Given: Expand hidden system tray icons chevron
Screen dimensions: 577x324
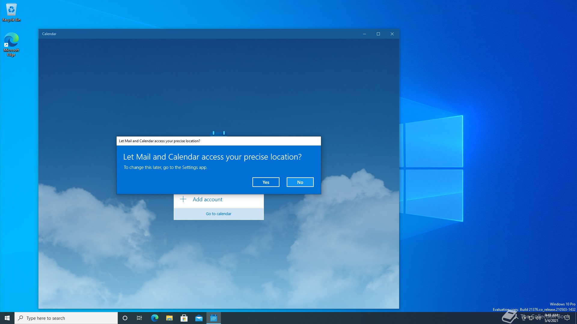Looking at the screenshot, I should coord(517,318).
